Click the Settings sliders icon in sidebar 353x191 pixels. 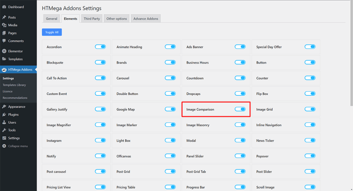pos(4,138)
